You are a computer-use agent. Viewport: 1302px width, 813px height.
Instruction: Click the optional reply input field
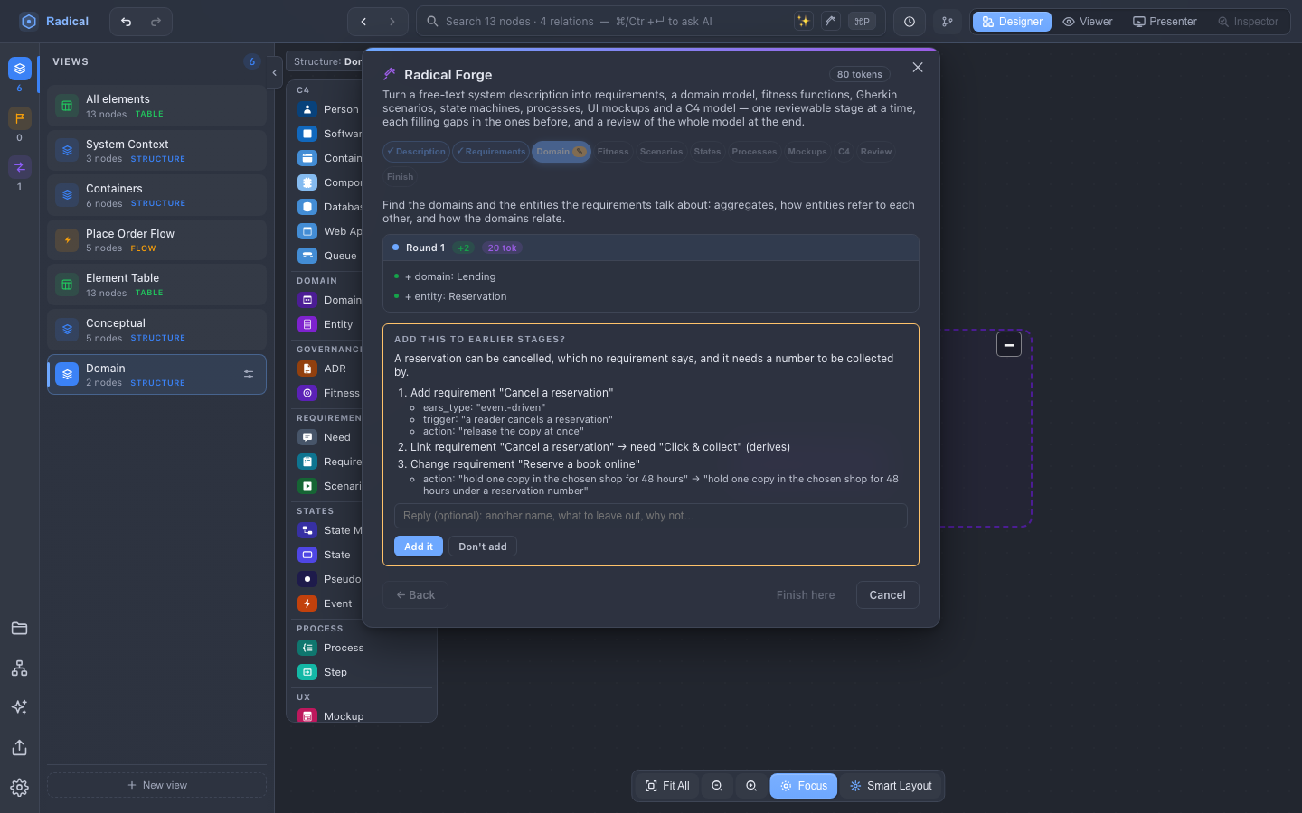pyautogui.click(x=651, y=516)
